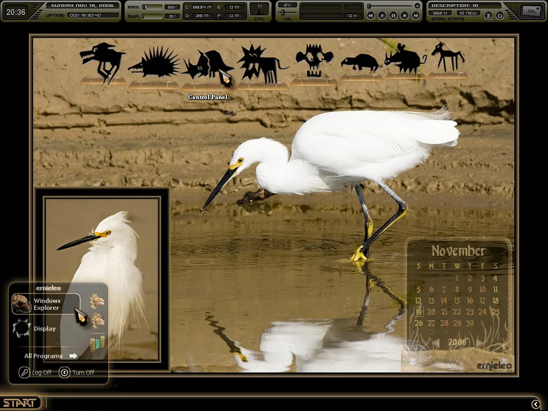Screen dimensions: 548x411
Task: Go to next month in calendar
Action: [x=479, y=342]
